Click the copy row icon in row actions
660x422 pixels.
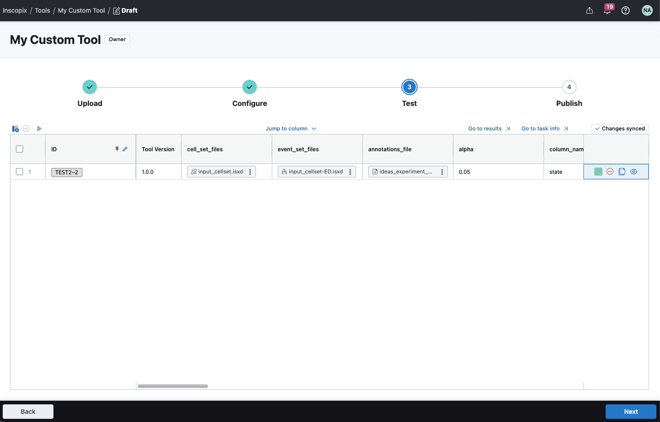pyautogui.click(x=622, y=172)
